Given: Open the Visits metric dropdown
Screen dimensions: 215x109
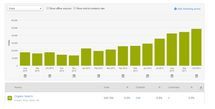Looking at the screenshot, I should click(25, 8).
